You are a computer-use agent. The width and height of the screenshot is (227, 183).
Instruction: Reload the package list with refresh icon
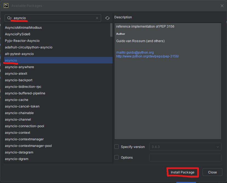[x=107, y=18]
